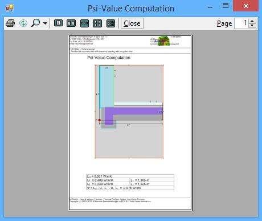Click the purple concrete slab in the diagram
This screenshot has width=262, height=221.
(x=133, y=111)
